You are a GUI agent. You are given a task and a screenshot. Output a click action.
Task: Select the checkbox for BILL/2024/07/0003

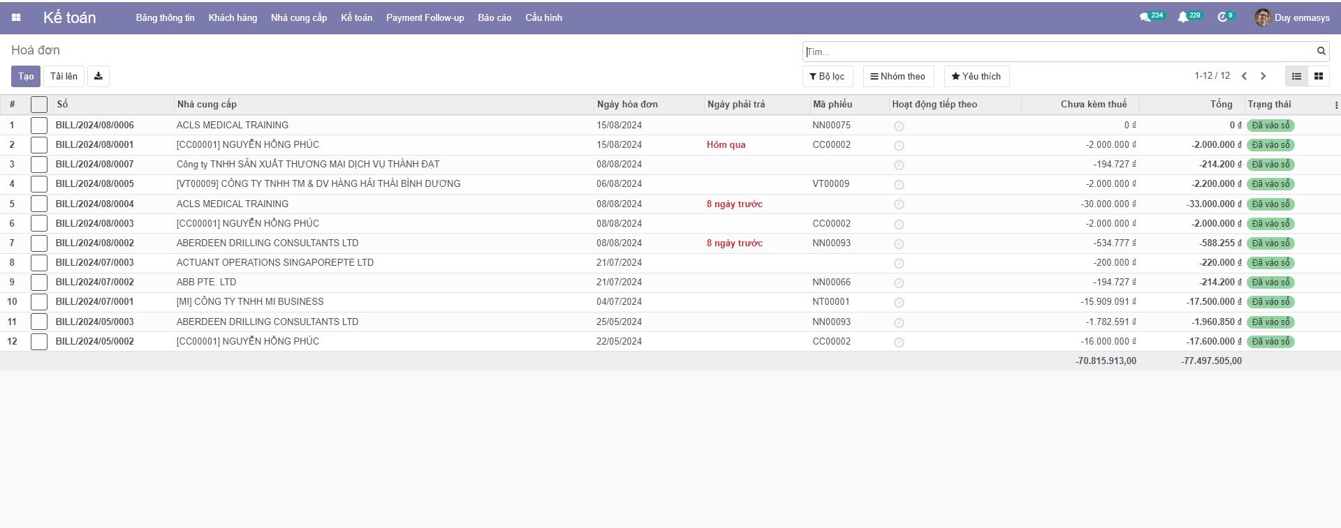click(x=39, y=263)
